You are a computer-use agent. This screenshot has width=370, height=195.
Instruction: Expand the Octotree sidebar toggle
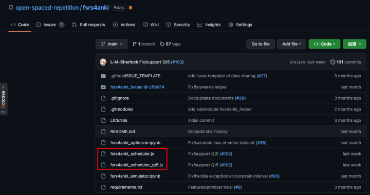tap(3, 99)
